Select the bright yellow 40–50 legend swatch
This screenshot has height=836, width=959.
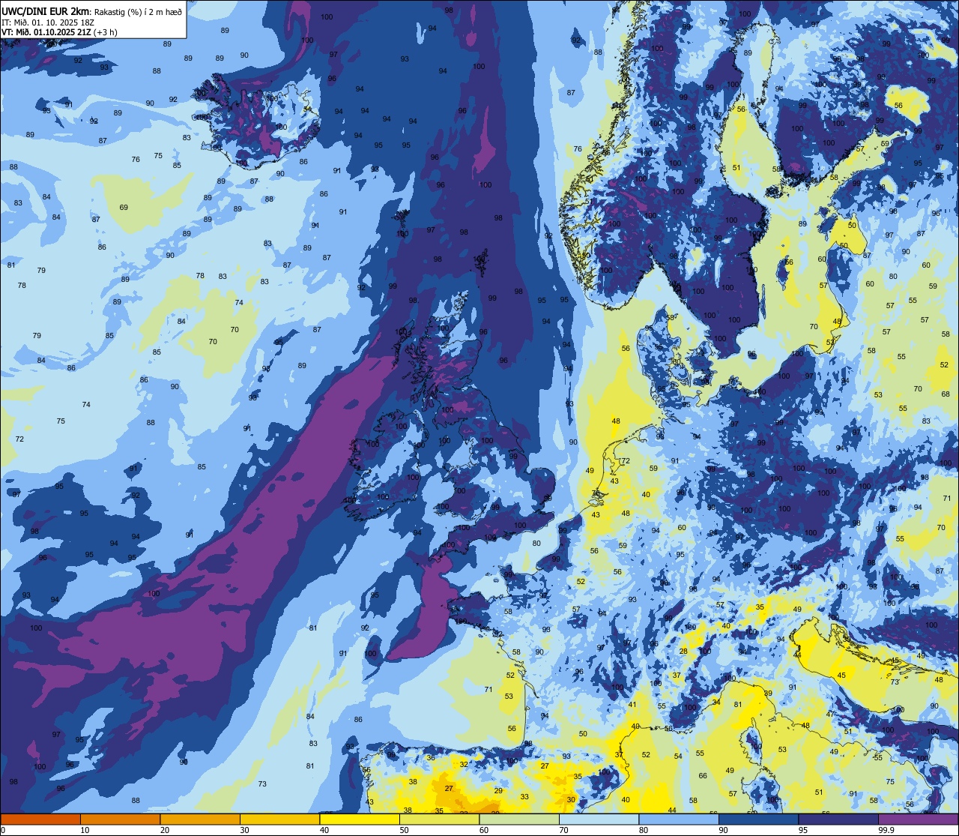coord(360,819)
